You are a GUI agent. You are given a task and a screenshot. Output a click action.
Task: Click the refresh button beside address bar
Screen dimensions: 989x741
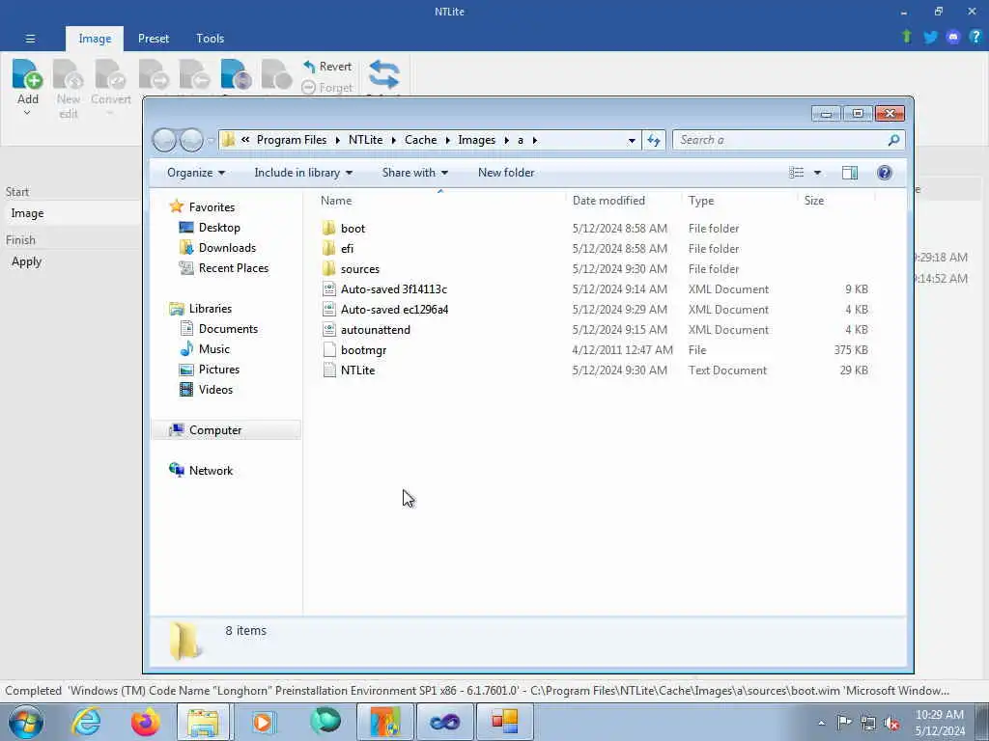point(654,140)
